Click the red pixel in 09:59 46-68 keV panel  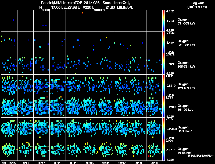pos(149,156)
